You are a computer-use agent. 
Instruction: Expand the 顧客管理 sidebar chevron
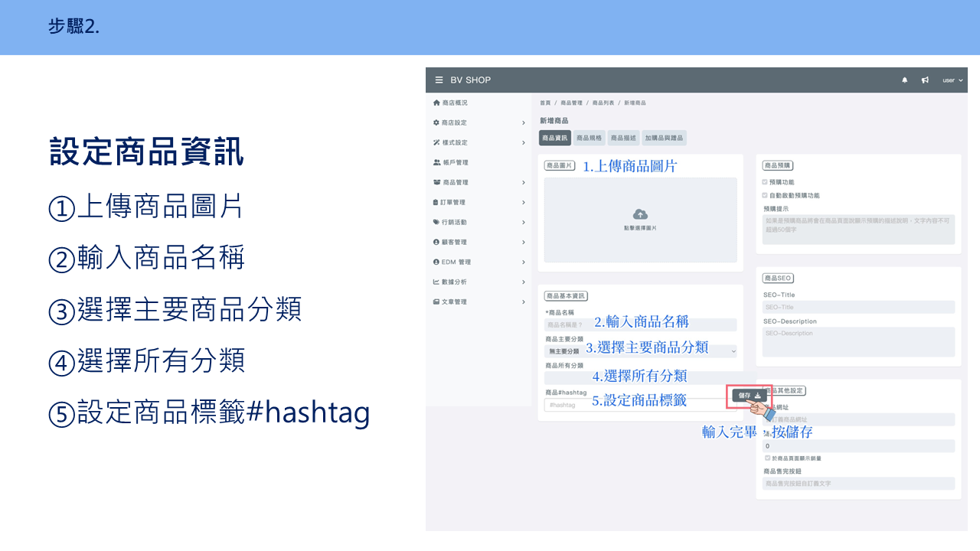[524, 242]
